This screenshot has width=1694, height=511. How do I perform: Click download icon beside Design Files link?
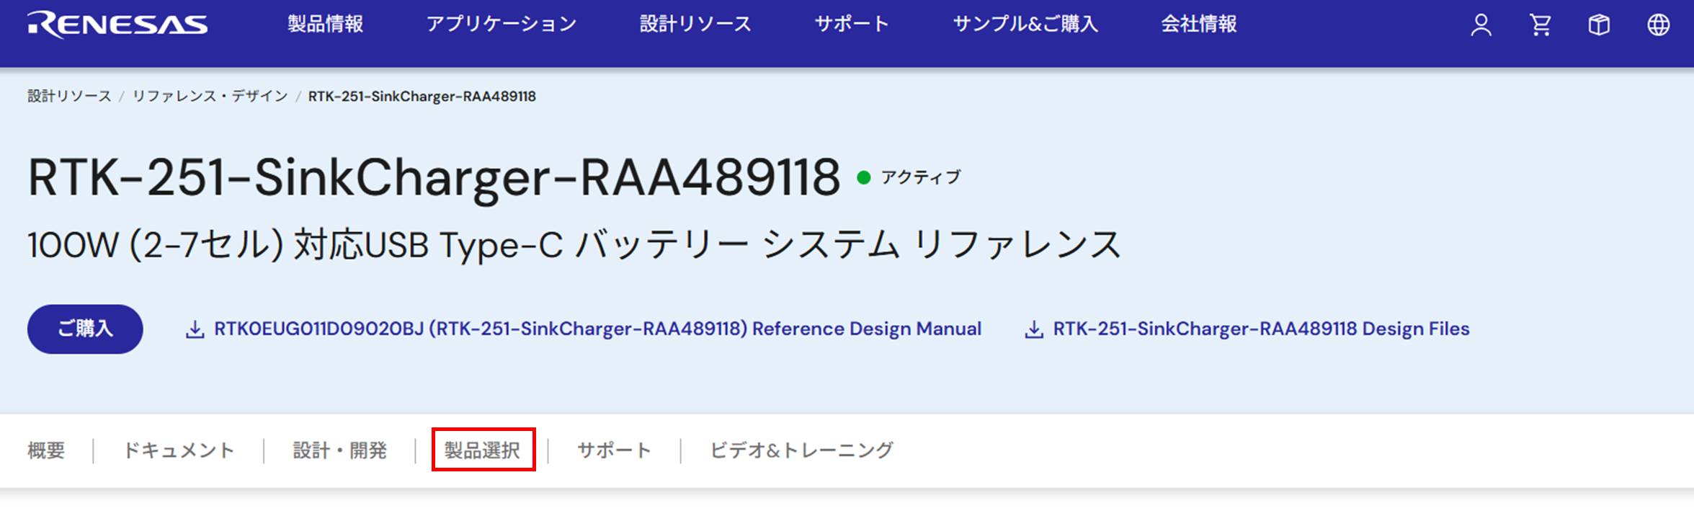(x=1034, y=329)
